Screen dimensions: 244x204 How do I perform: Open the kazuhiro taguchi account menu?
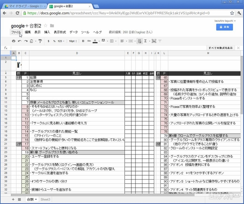click(x=225, y=21)
